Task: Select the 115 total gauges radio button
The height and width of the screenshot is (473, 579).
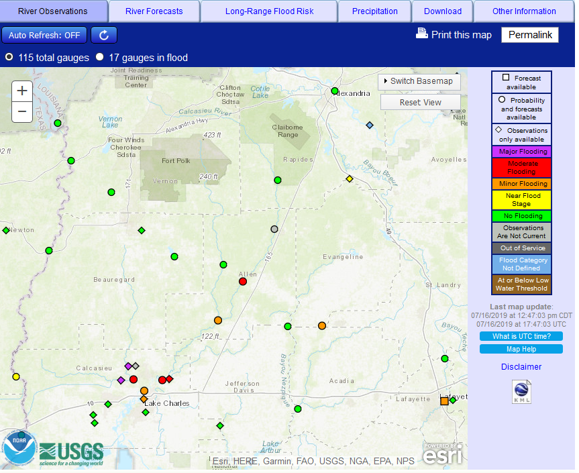Action: 9,58
